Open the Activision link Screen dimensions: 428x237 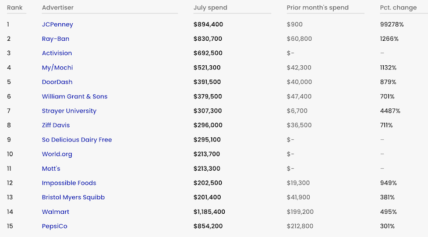click(x=57, y=53)
